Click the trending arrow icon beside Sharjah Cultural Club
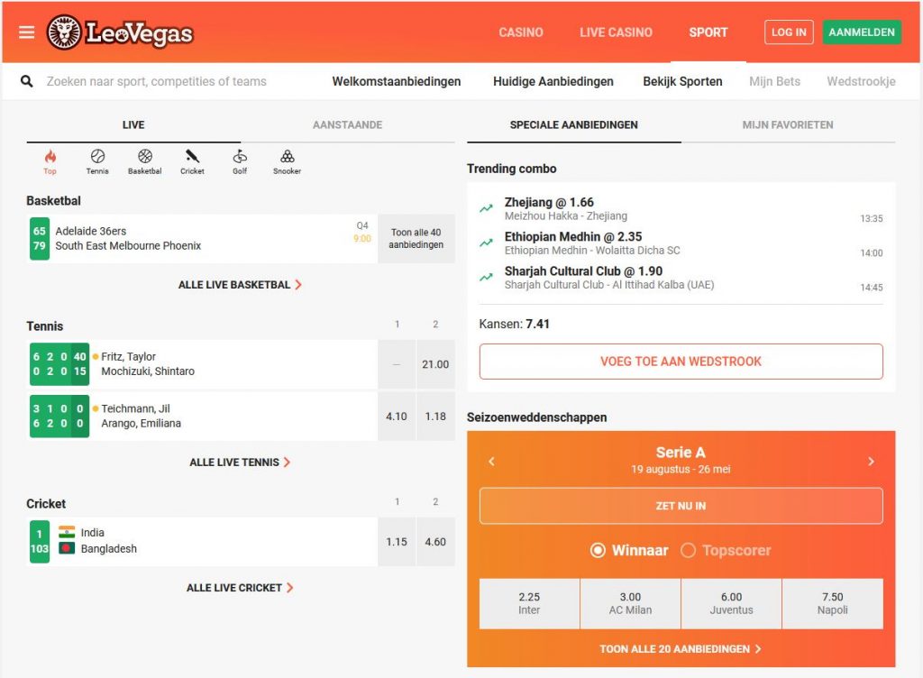The width and height of the screenshot is (923, 678). pyautogui.click(x=486, y=277)
